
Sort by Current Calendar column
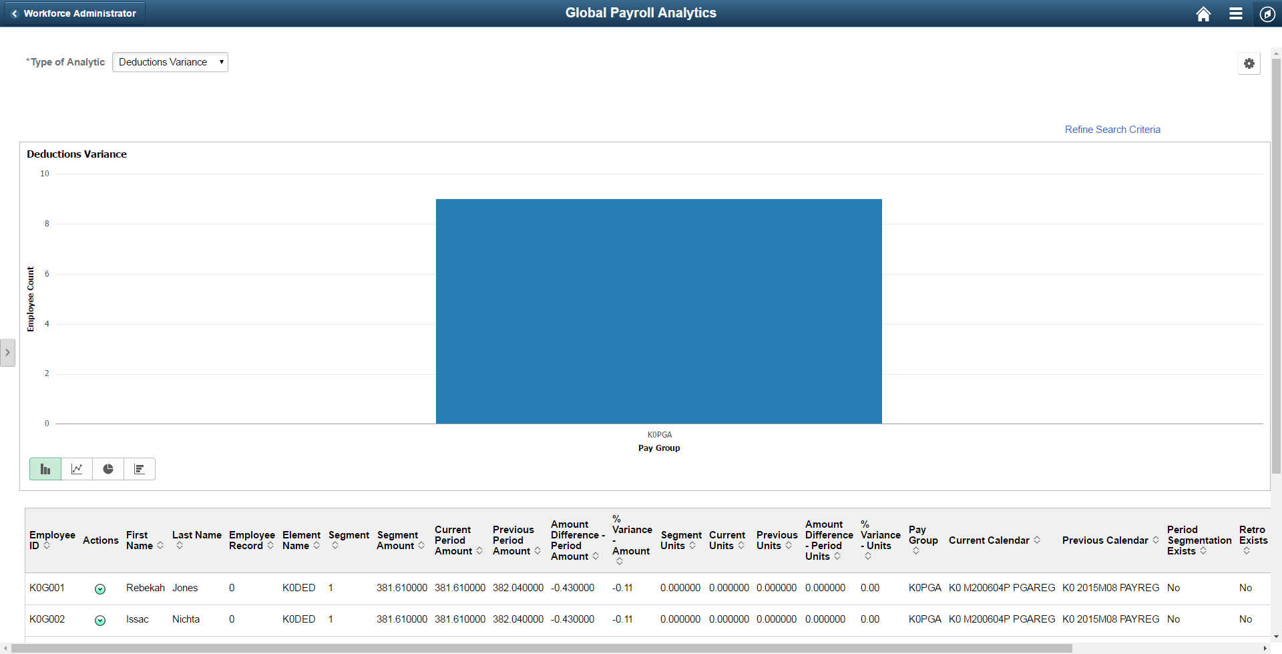point(994,540)
